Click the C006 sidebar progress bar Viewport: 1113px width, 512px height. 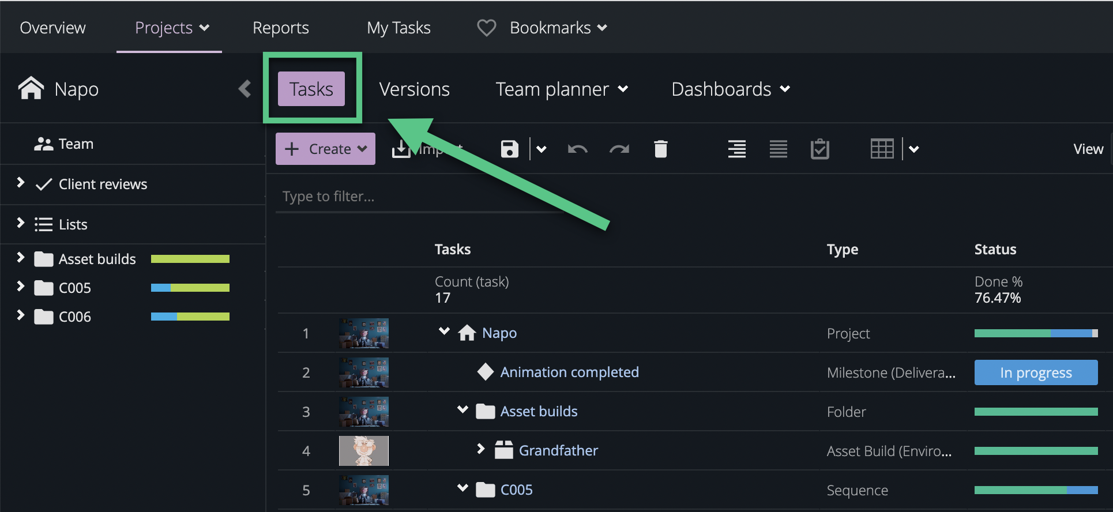190,317
